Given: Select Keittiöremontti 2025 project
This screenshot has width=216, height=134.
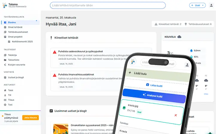Looking at the screenshot, I should 22,42.
